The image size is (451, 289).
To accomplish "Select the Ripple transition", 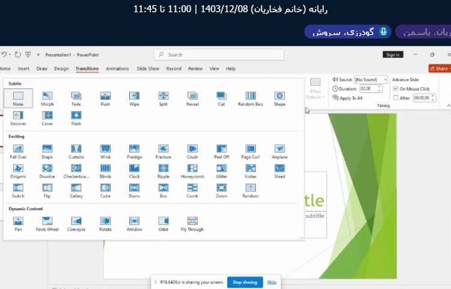I will 164,171.
